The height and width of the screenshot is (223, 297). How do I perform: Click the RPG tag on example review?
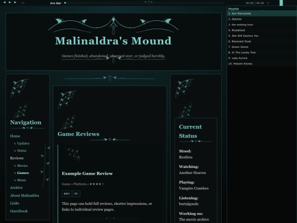pos(67,194)
